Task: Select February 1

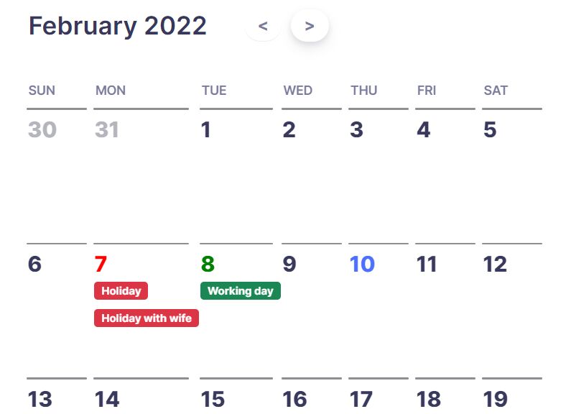Action: pos(205,129)
